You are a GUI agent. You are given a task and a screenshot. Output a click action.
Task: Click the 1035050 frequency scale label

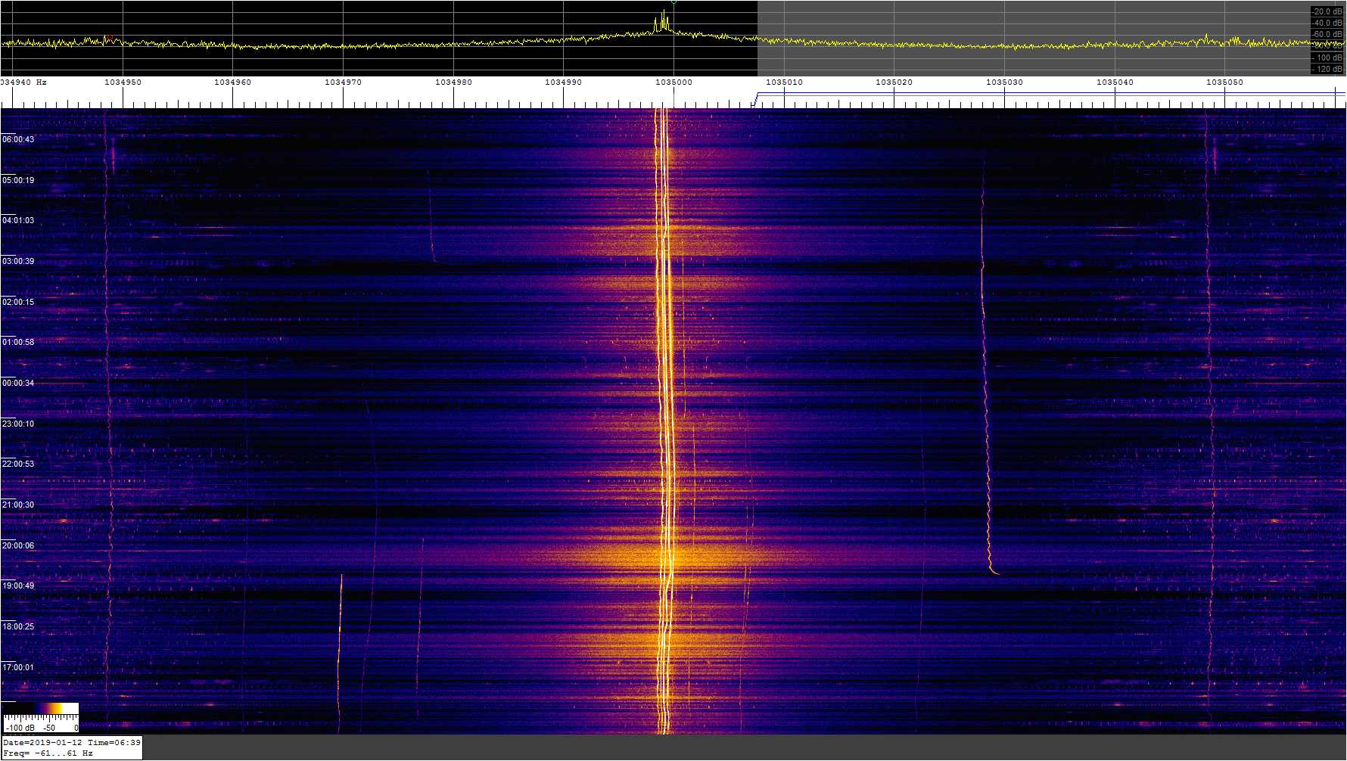1224,82
